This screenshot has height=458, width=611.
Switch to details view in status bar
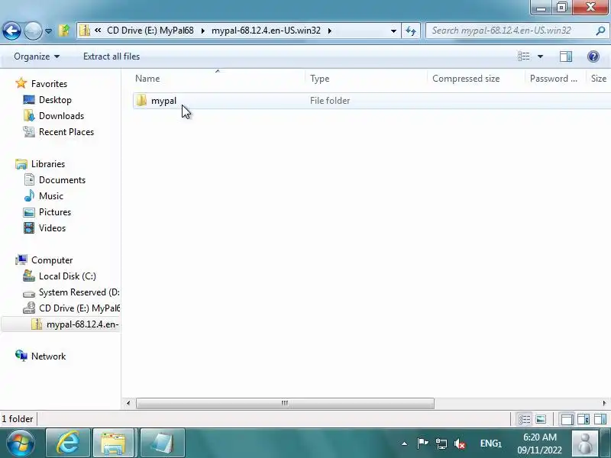pos(524,419)
